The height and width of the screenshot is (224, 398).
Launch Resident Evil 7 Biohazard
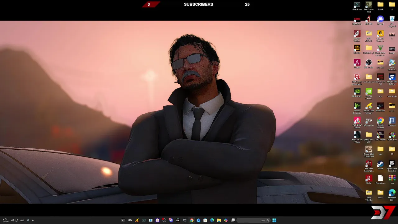(x=369, y=152)
